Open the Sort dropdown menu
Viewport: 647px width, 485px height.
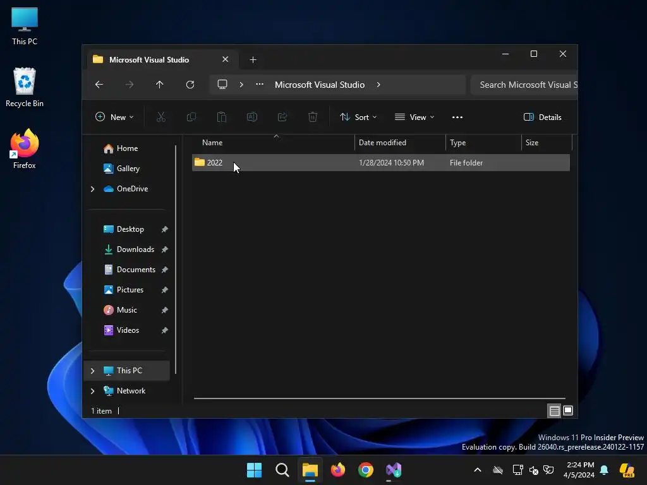coord(358,117)
